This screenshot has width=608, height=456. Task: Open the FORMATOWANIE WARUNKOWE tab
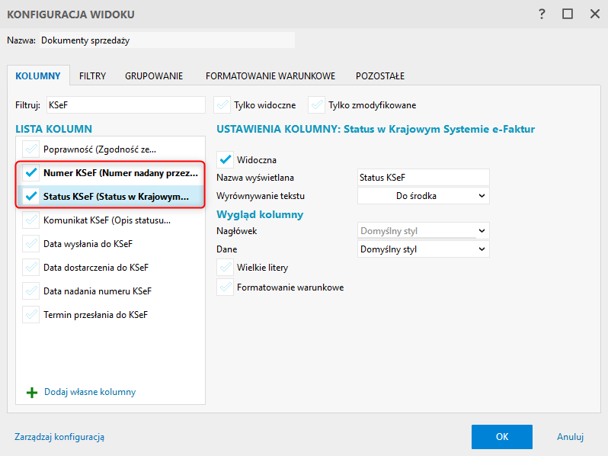[270, 75]
